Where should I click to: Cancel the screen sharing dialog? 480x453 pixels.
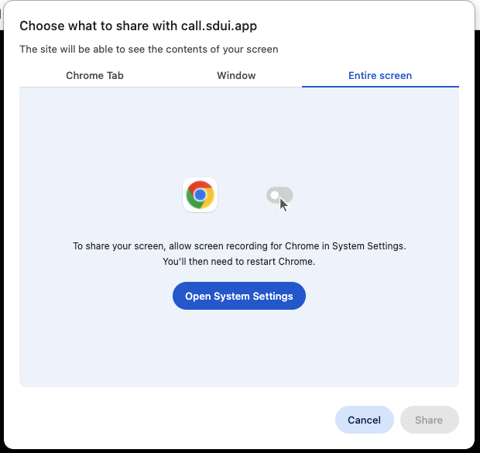[x=364, y=420]
